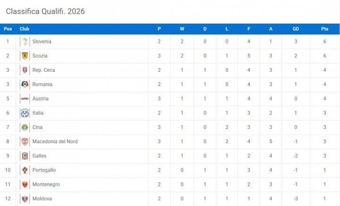Sort table by Pts column header
This screenshot has width=340, height=206.
pos(324,29)
